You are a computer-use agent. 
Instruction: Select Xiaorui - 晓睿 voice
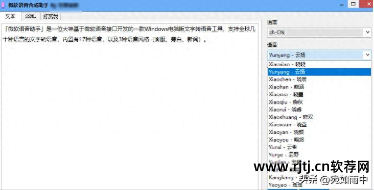point(319,110)
